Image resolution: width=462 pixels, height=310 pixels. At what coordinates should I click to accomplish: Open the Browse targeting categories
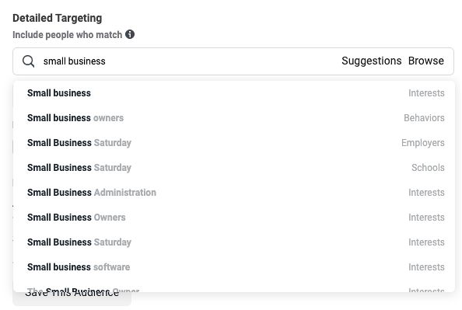pos(425,61)
